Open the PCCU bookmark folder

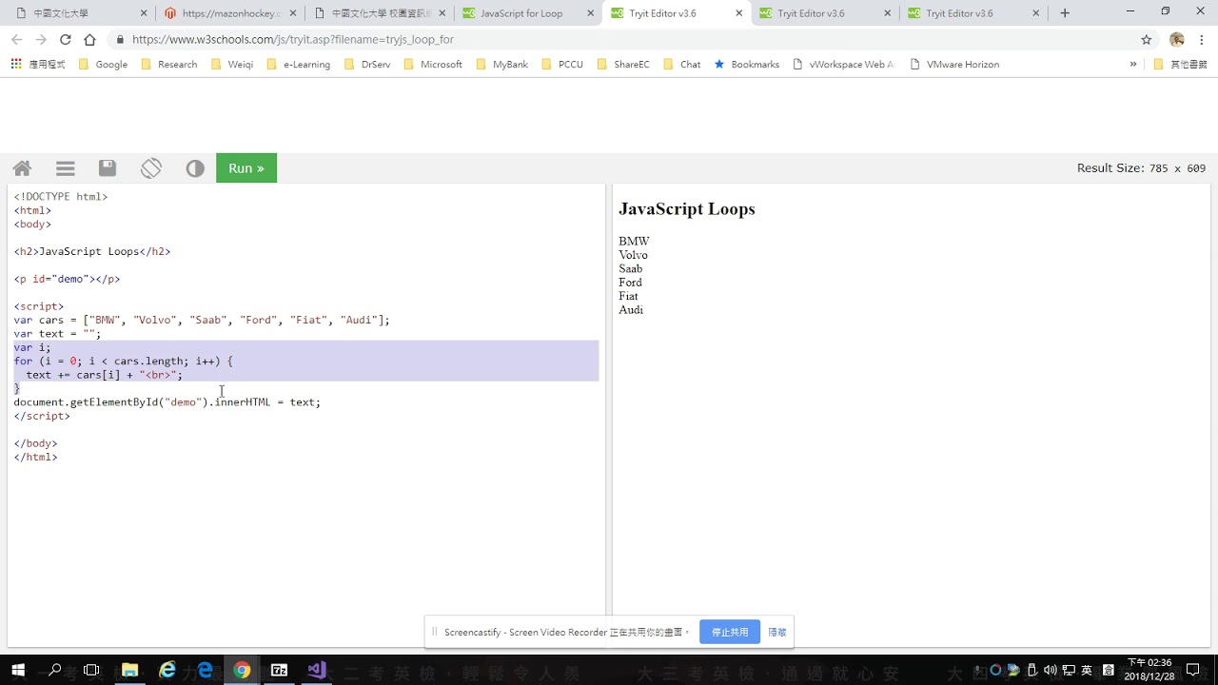pos(561,65)
